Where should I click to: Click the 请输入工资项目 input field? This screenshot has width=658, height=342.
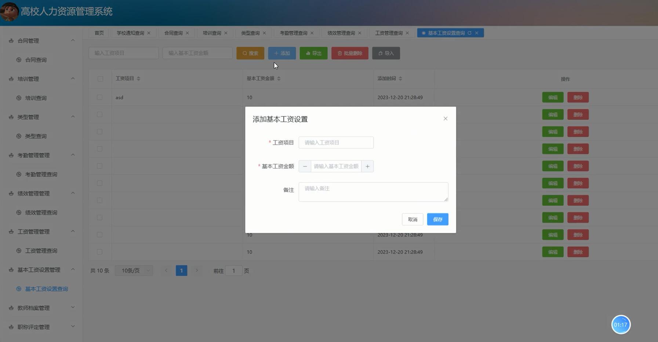(x=335, y=143)
